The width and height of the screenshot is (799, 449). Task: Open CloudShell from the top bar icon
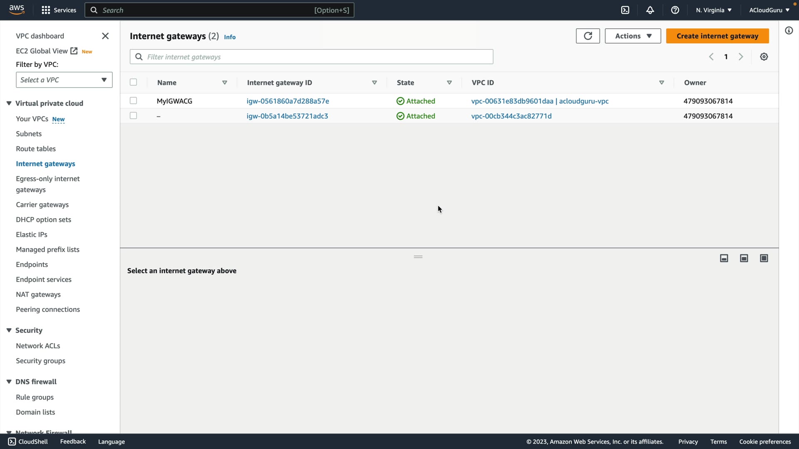pos(625,10)
